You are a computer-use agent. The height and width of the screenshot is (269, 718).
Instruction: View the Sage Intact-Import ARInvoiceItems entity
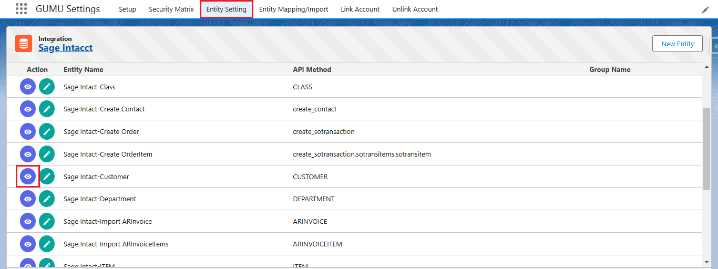click(x=28, y=244)
